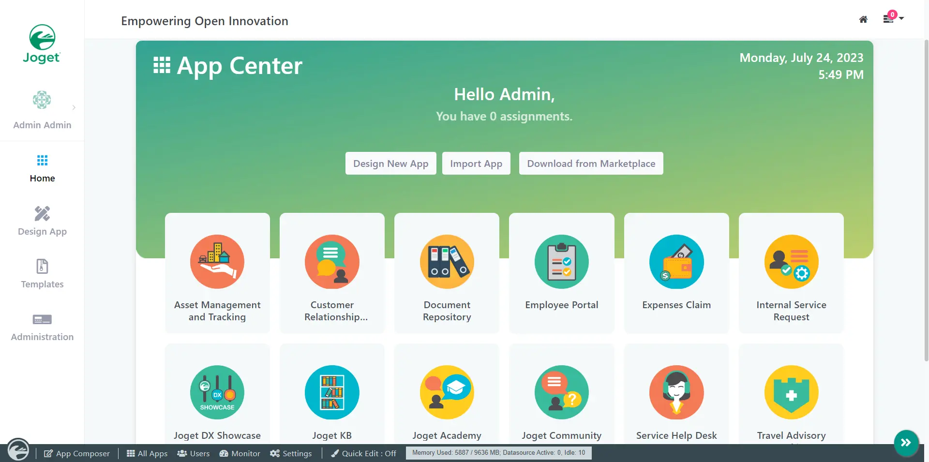The image size is (929, 462).
Task: Open Design App in the sidebar
Action: click(42, 221)
